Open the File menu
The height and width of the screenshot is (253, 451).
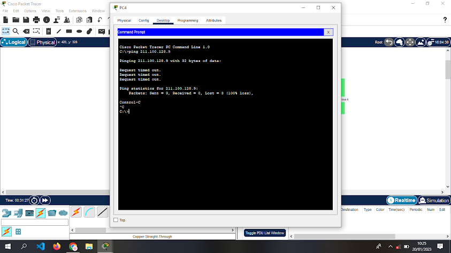pyautogui.click(x=5, y=11)
